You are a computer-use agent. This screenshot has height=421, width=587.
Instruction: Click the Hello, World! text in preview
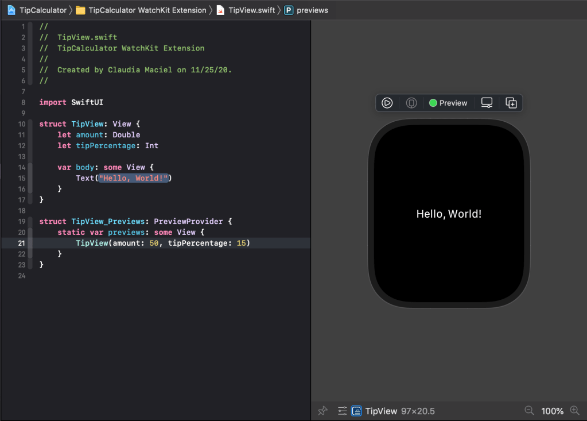(x=449, y=214)
